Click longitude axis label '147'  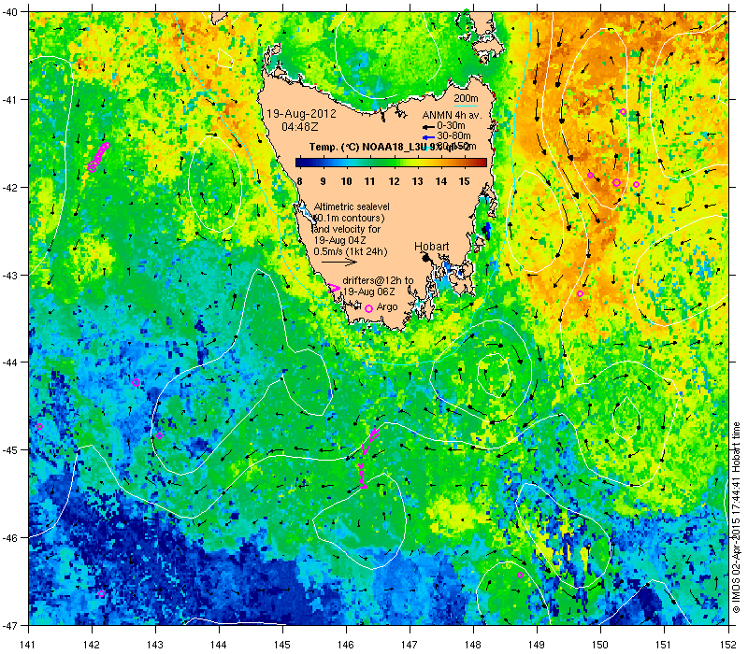[410, 645]
